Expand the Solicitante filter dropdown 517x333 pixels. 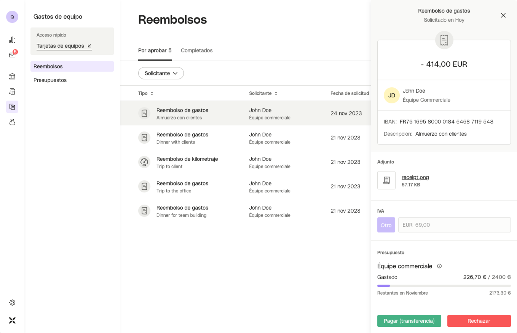pos(161,73)
